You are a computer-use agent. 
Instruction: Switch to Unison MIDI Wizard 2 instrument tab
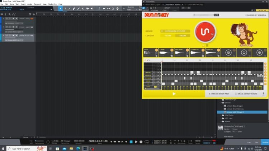194,5
